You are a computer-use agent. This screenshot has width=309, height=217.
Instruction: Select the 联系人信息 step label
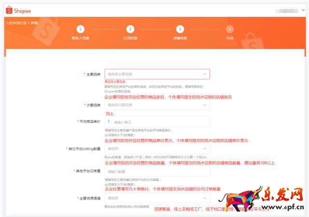(x=80, y=38)
